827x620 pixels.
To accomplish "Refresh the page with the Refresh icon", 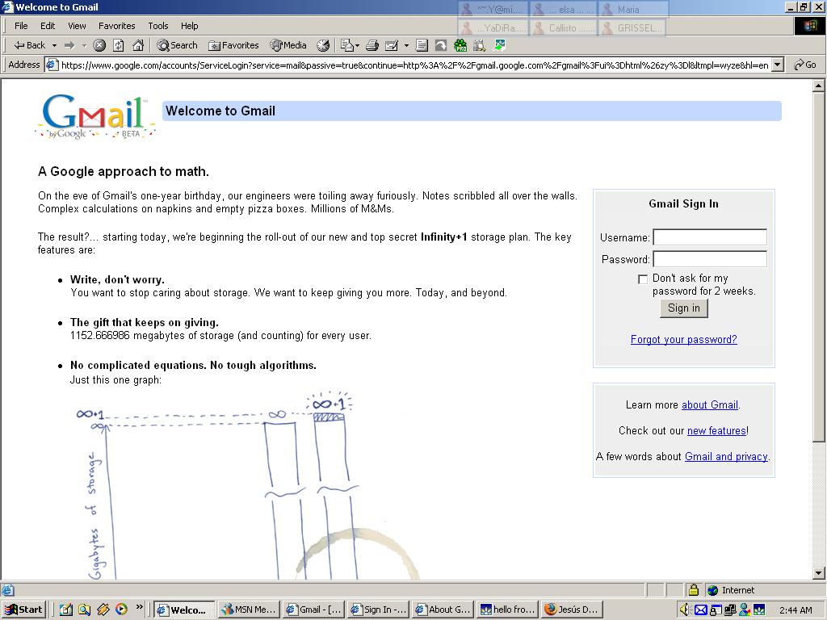I will pyautogui.click(x=119, y=45).
